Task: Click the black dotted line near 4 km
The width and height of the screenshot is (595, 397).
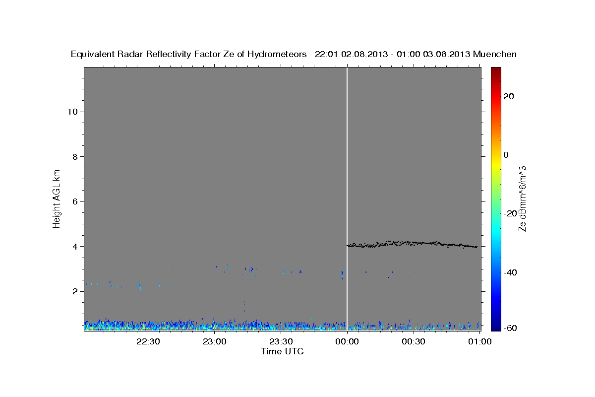Action: coord(413,244)
